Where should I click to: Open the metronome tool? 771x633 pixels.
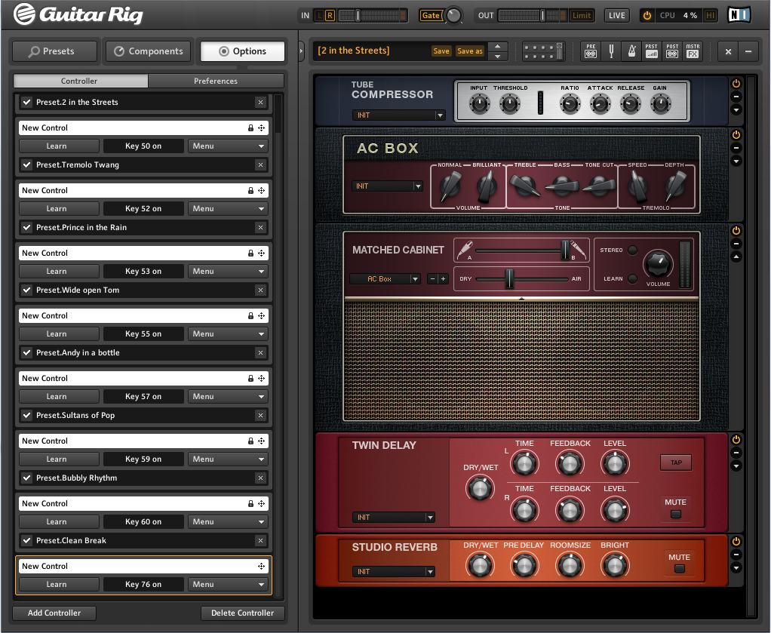coord(632,51)
